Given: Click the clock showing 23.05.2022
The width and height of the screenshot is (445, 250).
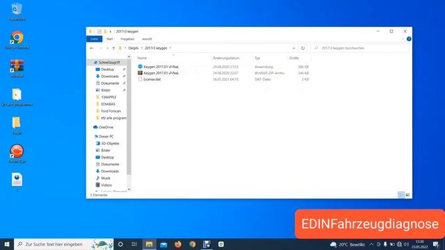Looking at the screenshot, I should (419, 244).
